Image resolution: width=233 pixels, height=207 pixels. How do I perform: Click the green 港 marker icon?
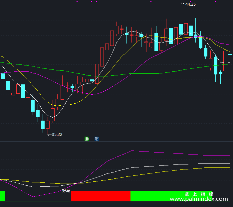[x=87, y=139]
